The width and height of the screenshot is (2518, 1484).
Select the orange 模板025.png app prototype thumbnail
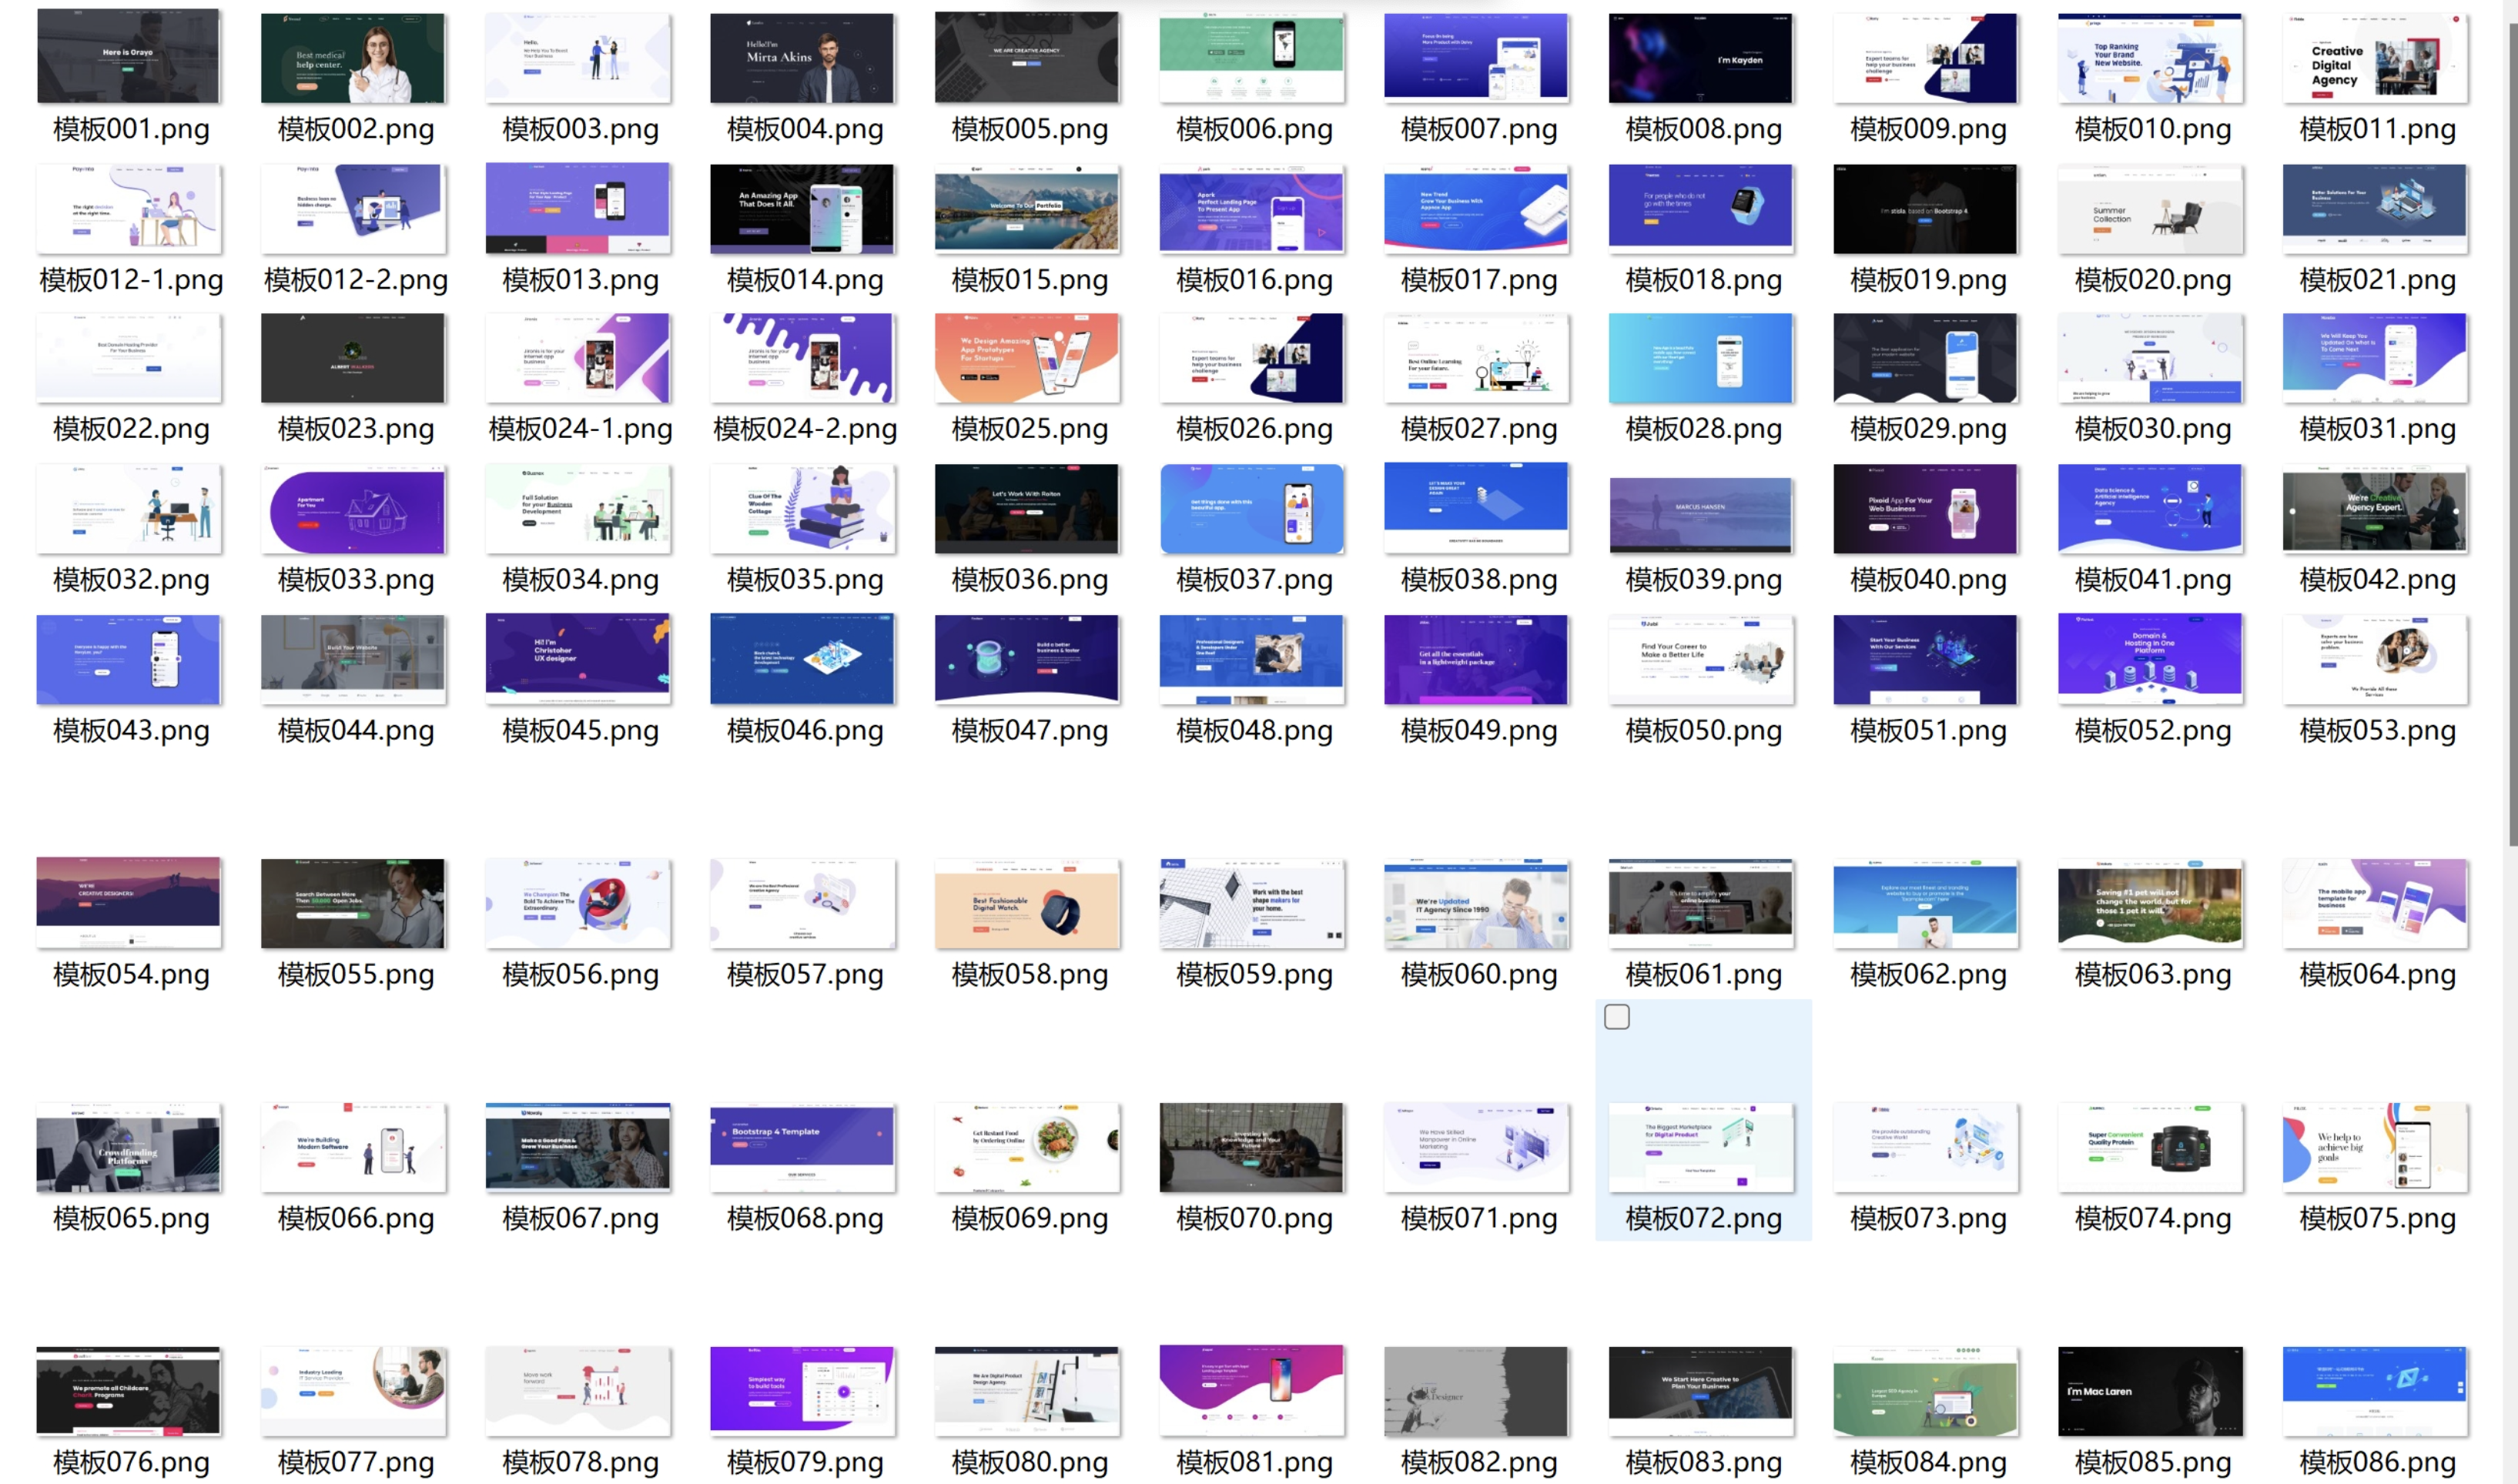pyautogui.click(x=1027, y=358)
